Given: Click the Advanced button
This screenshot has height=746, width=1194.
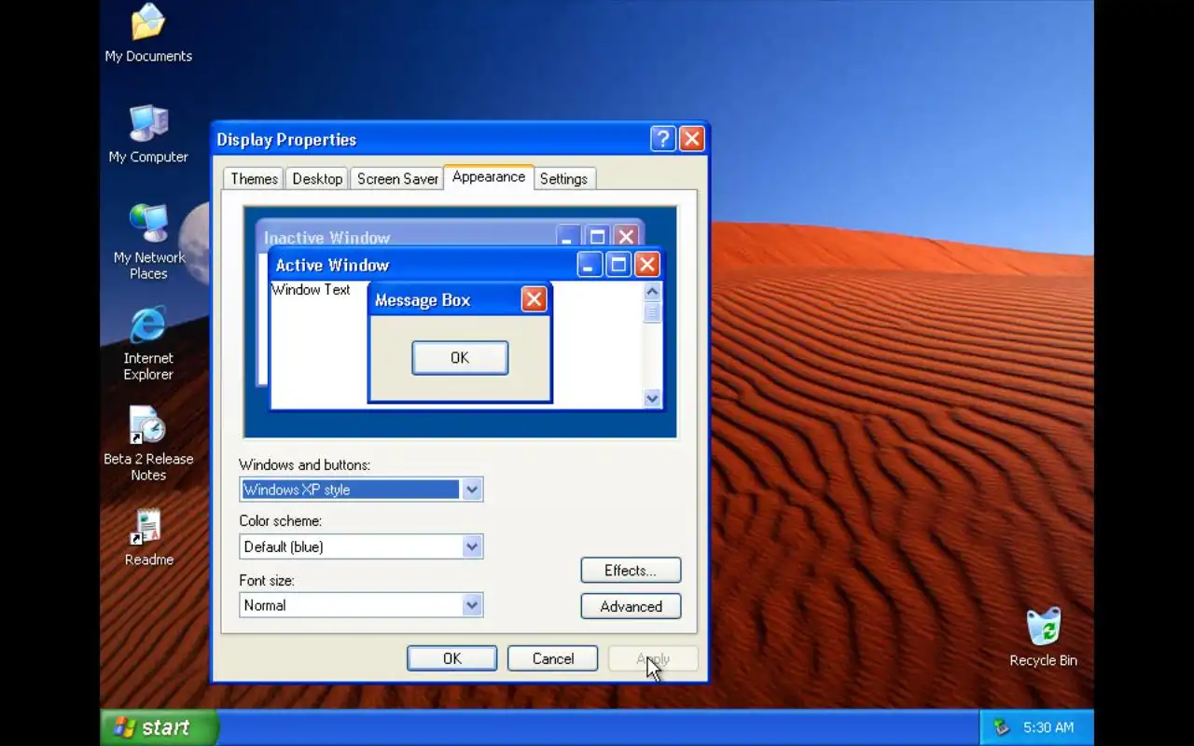Looking at the screenshot, I should tap(631, 606).
